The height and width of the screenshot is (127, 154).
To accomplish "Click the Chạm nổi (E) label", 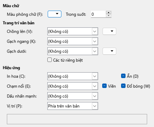I will [x=19, y=86].
